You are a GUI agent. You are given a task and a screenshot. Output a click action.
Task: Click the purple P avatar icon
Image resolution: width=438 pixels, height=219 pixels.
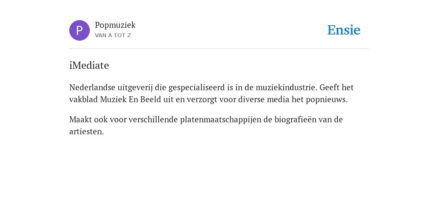click(x=80, y=30)
